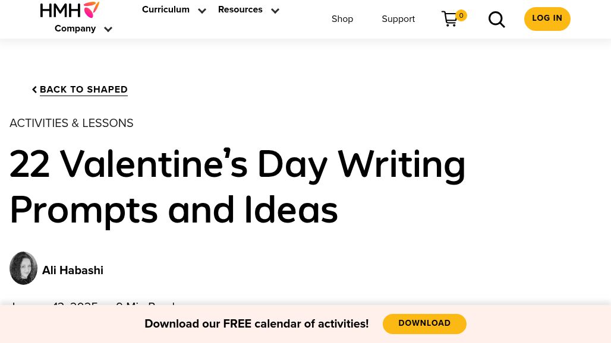Click Ali Habashi's author photo
The width and height of the screenshot is (611, 343).
coord(23,268)
